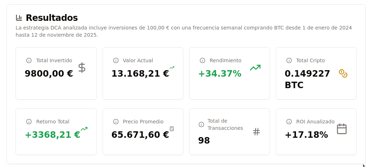The height and width of the screenshot is (168, 375).
Task: Click the +3368,21 € Retorno Total value
Action: [x=52, y=135]
